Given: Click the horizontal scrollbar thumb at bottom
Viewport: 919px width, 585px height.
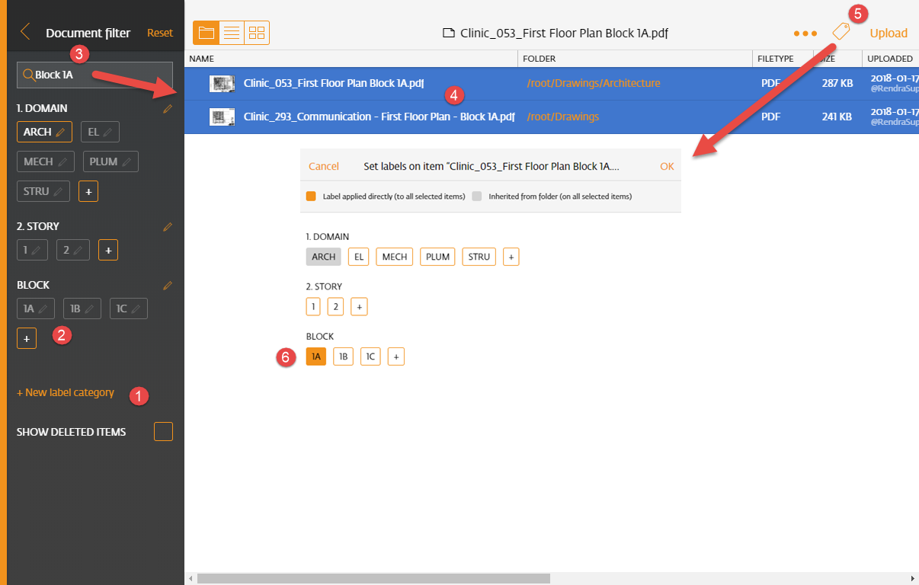Looking at the screenshot, I should (x=373, y=579).
